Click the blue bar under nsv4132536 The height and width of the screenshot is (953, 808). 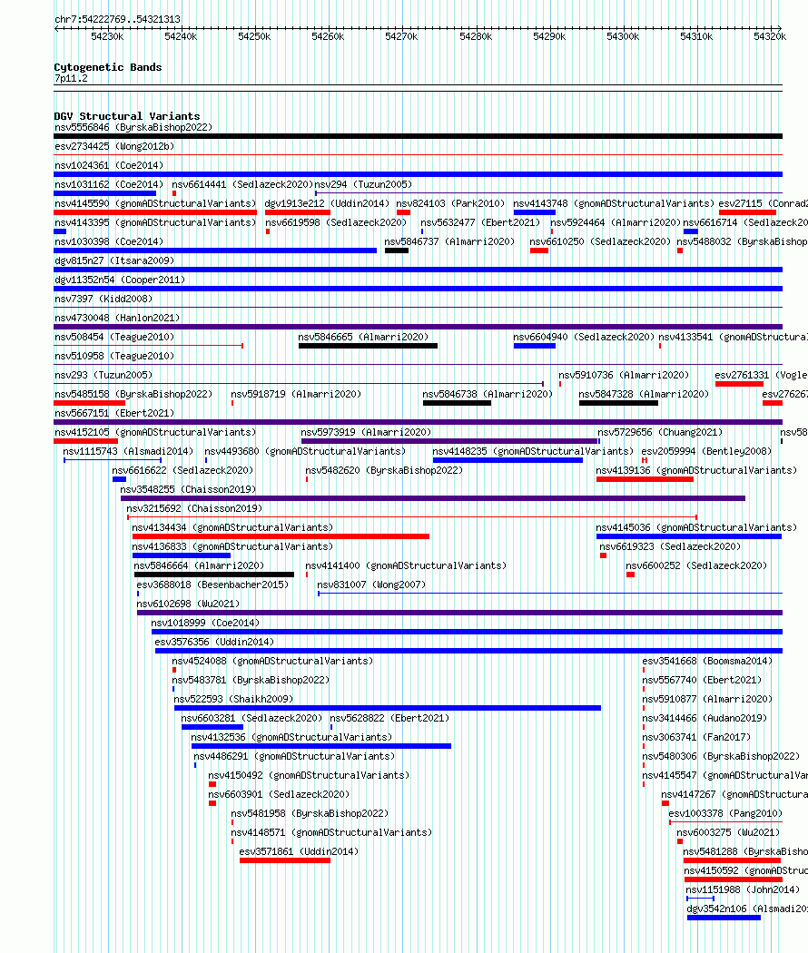(321, 746)
